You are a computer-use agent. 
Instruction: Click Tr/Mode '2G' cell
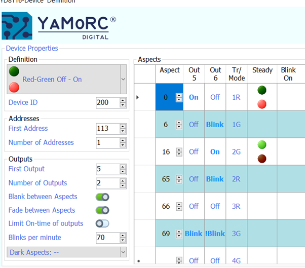click(237, 151)
